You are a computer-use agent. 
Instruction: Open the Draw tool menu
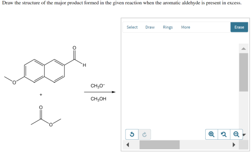point(150,27)
